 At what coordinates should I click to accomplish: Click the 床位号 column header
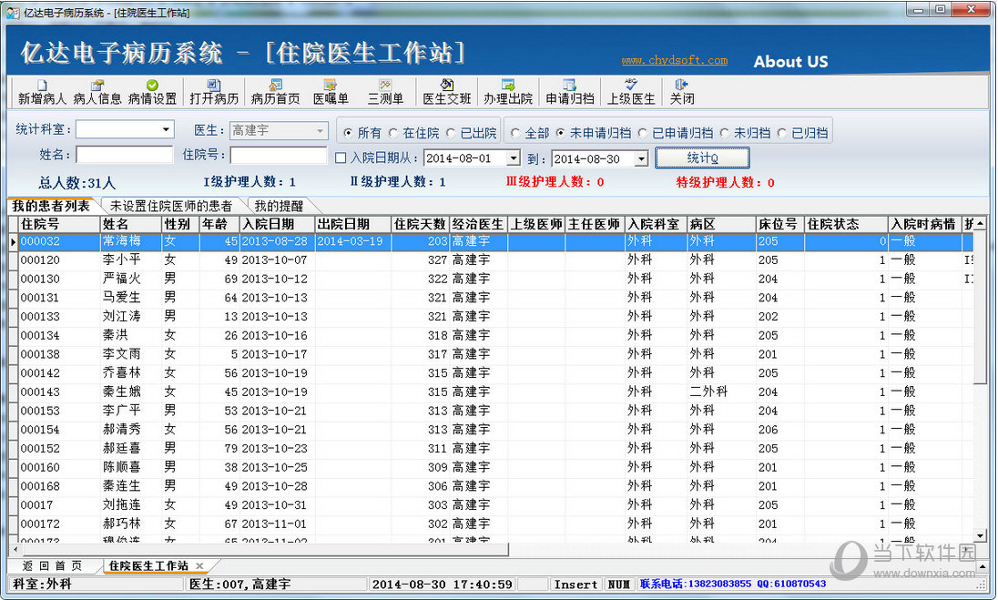(779, 224)
